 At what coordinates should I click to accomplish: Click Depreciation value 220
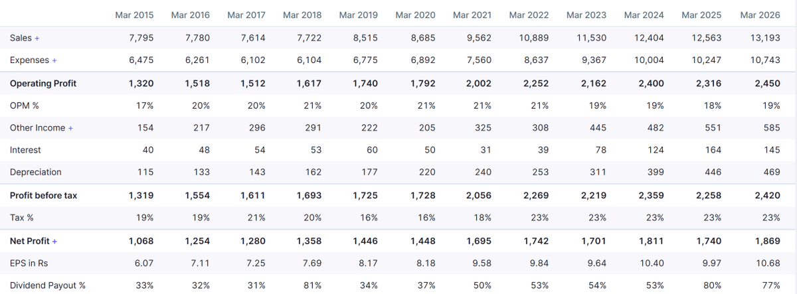point(427,172)
